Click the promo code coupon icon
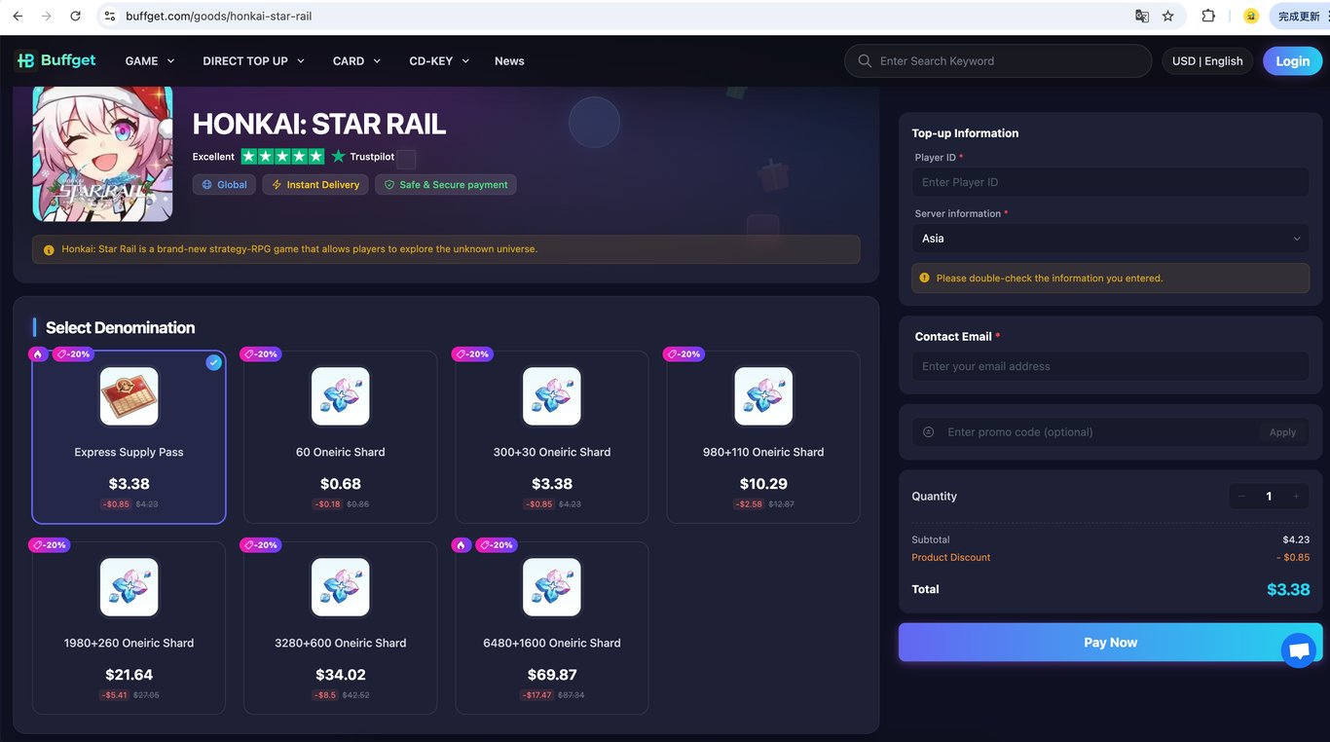 (928, 432)
